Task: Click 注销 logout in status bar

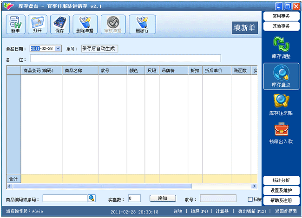Action: [x=178, y=211]
